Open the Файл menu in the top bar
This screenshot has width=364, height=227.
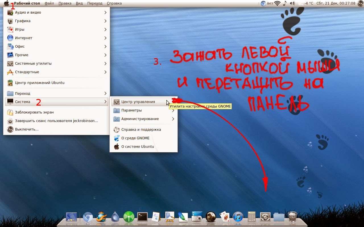[49, 3]
